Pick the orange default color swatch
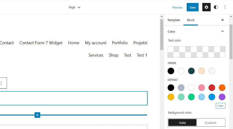 (x=222, y=88)
